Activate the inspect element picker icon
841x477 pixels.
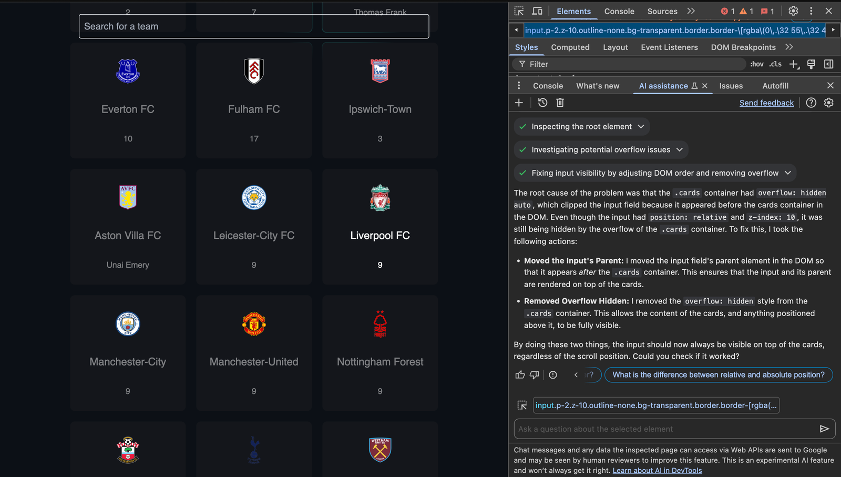coord(519,11)
